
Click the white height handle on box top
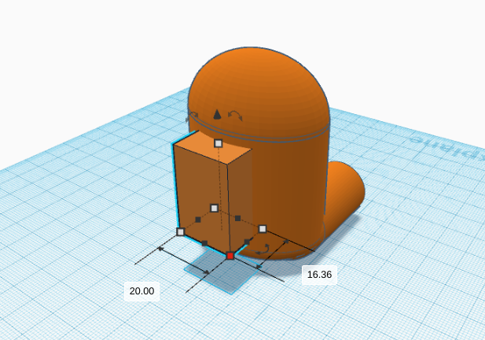point(219,143)
